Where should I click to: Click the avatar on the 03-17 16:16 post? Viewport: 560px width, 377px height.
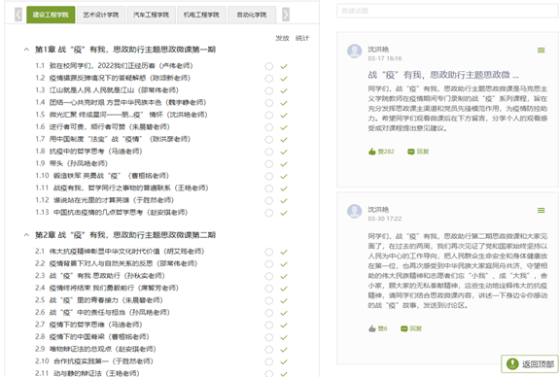354,51
